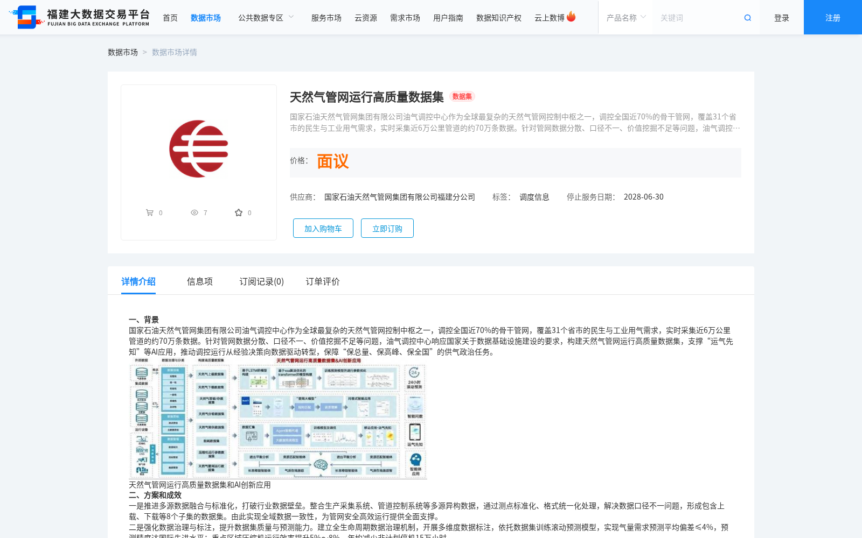Screen dimensions: 862x538
Task: Click the eye views count icon
Action: tap(194, 213)
